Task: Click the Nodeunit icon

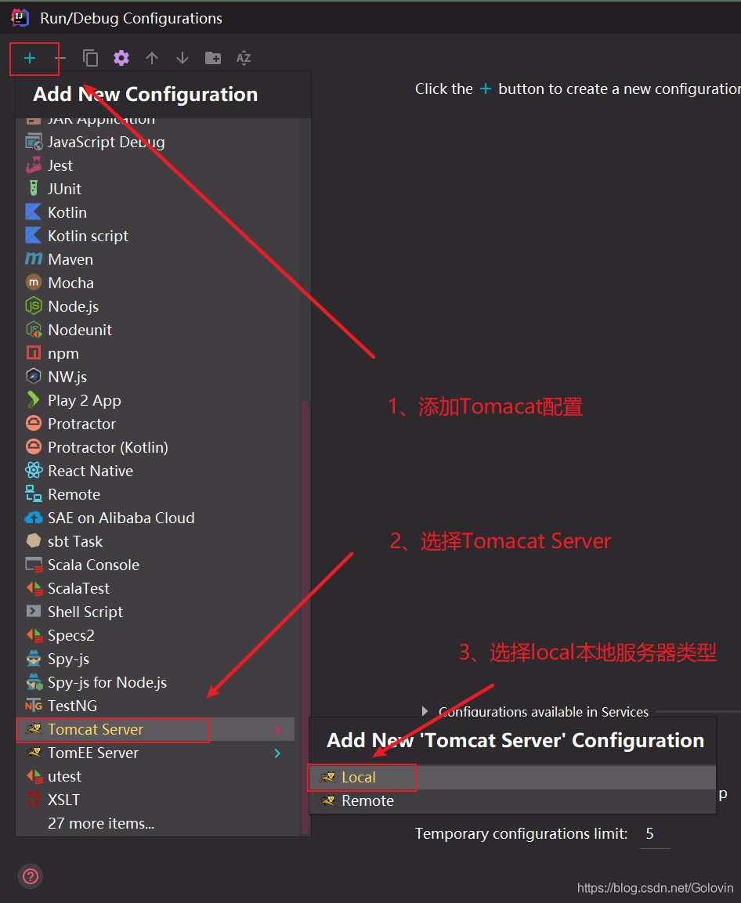Action: click(34, 330)
